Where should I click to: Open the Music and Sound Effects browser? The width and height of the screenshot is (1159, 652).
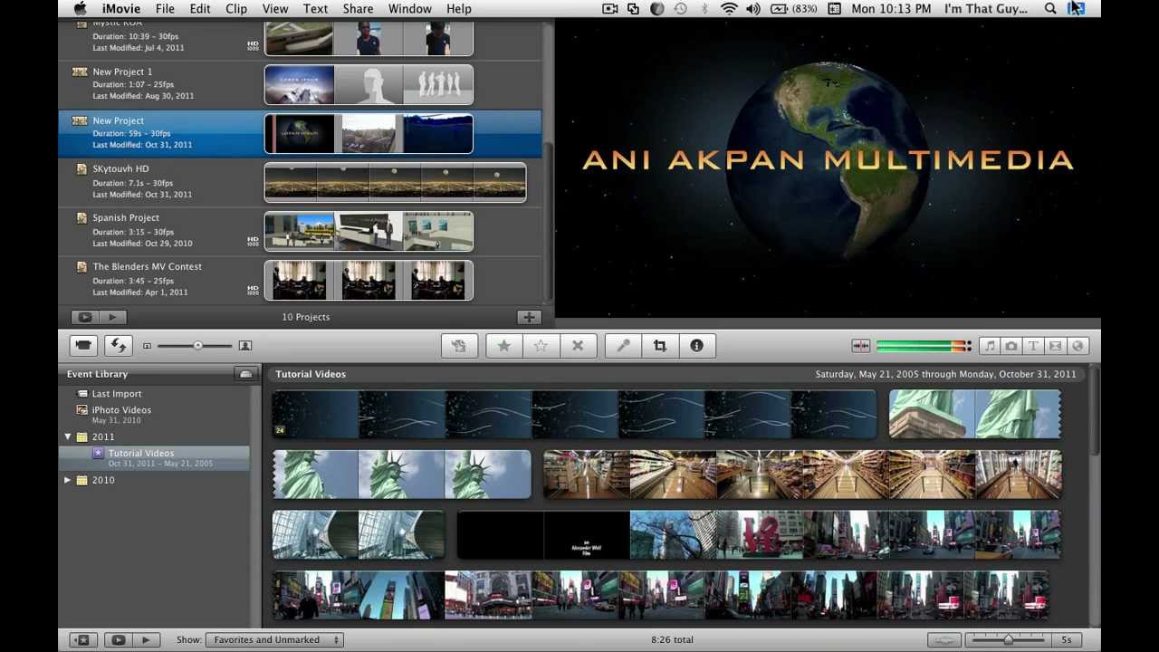click(990, 346)
